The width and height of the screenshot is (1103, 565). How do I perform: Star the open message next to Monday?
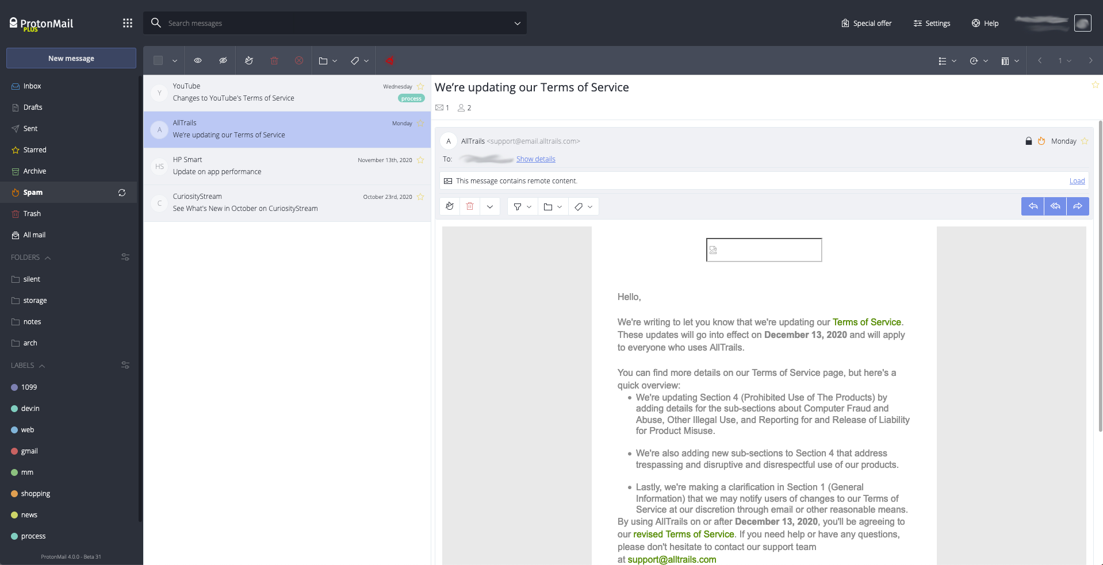tap(1086, 141)
